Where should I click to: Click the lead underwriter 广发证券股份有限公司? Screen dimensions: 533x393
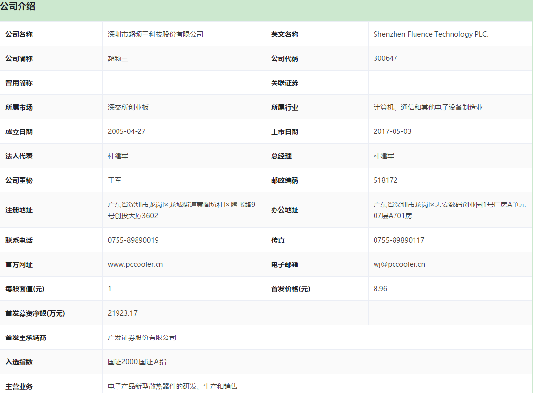pyautogui.click(x=141, y=337)
